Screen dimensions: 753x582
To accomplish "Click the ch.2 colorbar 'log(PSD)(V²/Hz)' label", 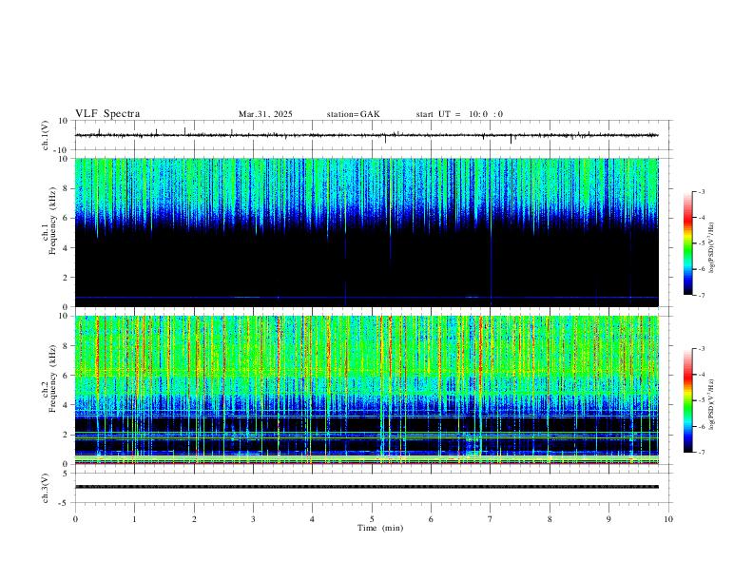I will pyautogui.click(x=712, y=404).
